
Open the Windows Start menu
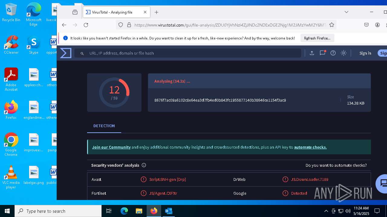(7, 211)
